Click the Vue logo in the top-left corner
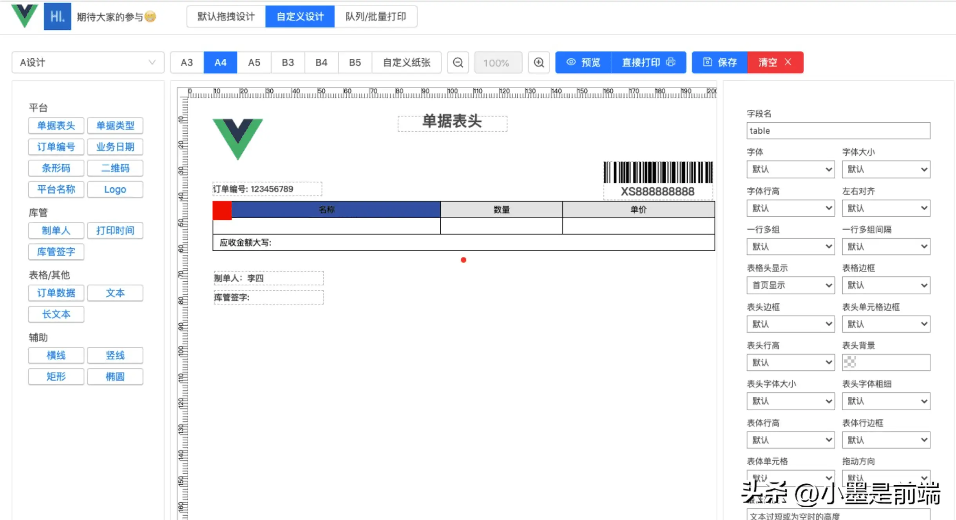This screenshot has height=520, width=956. [x=24, y=16]
